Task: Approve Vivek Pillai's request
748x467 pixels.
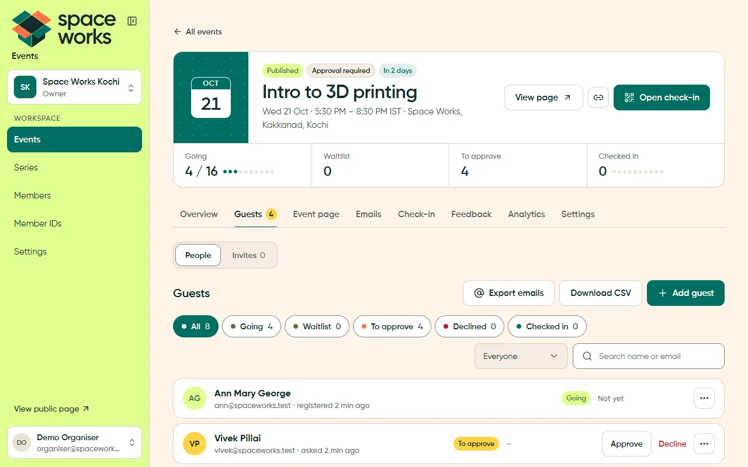Action: click(626, 444)
